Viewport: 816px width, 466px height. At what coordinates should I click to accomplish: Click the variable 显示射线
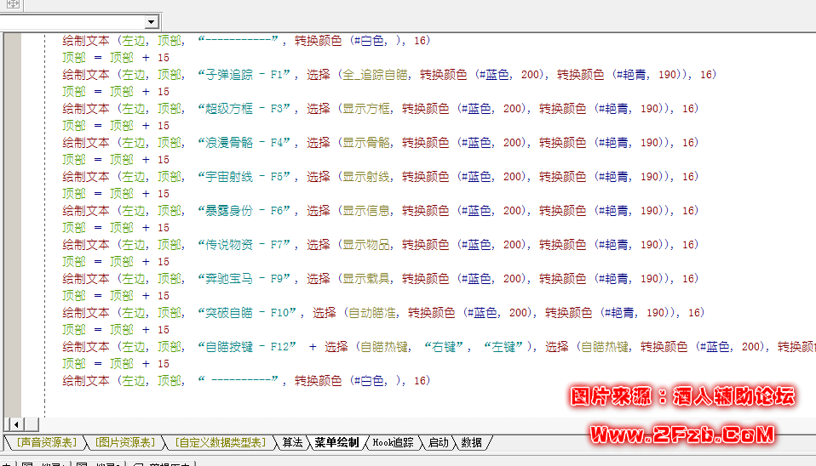[x=366, y=177]
